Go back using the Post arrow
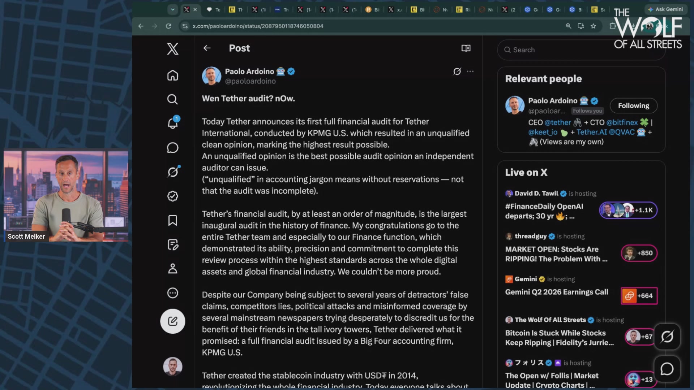The height and width of the screenshot is (390, 694). pyautogui.click(x=207, y=48)
